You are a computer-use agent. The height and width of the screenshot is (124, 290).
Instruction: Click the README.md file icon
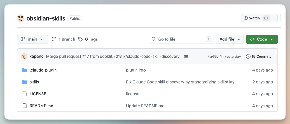pos(24,106)
